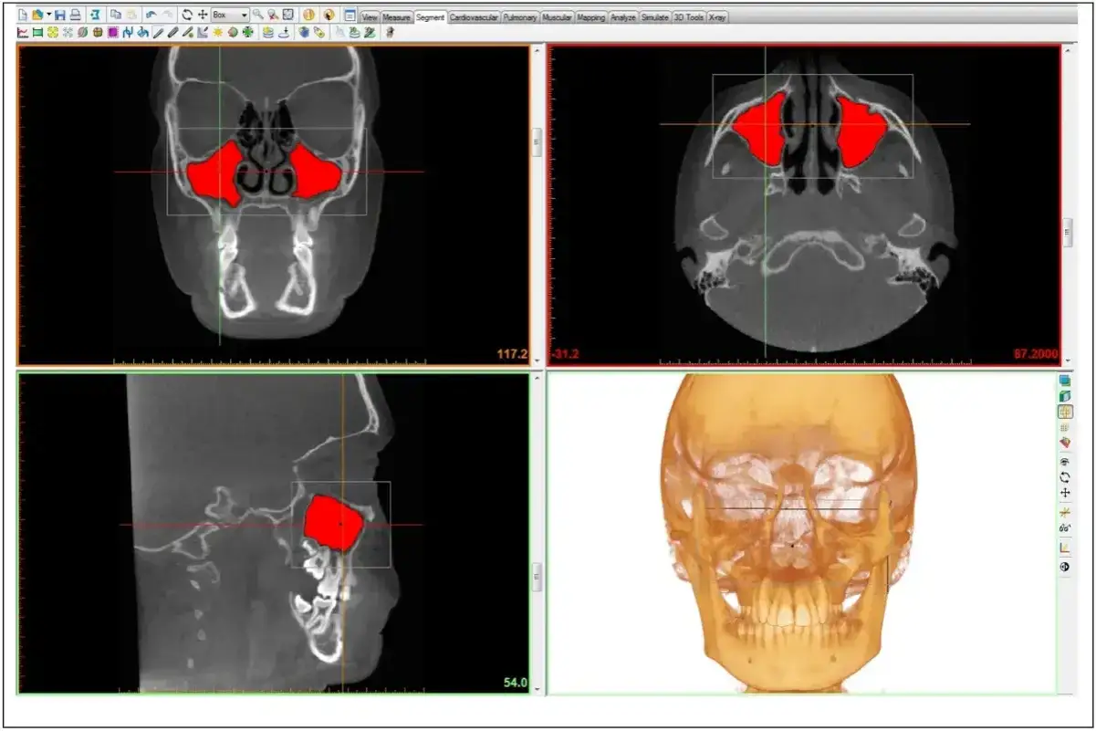1096x731 pixels.
Task: Click the New project page icon
Action: coord(24,16)
